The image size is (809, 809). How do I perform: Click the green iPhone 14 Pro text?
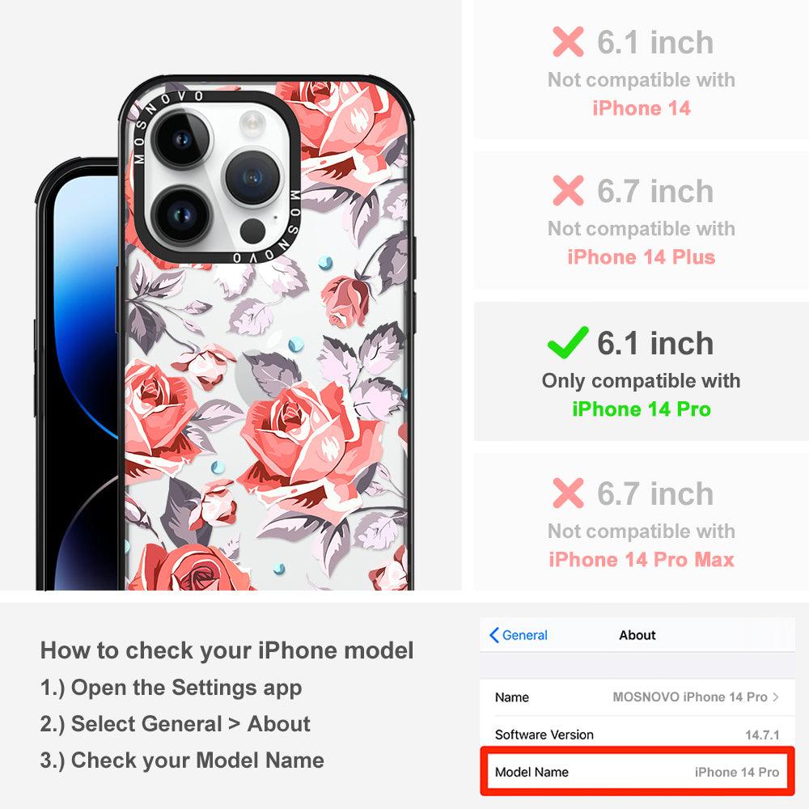642,409
